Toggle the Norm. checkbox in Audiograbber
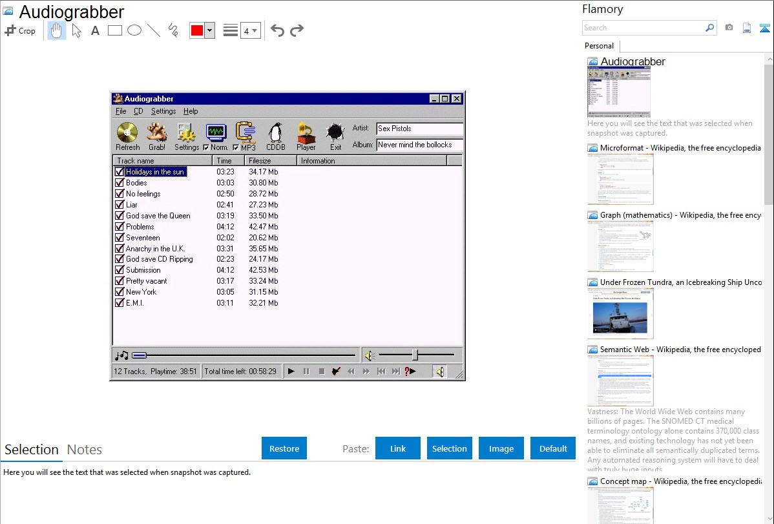The image size is (774, 524). click(206, 147)
